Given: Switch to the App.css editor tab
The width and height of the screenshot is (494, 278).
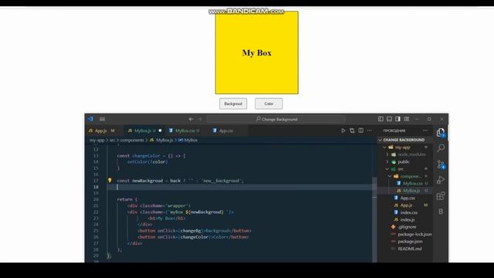Looking at the screenshot, I should 225,131.
